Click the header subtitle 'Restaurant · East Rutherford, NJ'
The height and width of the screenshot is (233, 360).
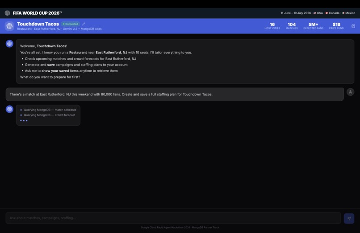point(38,29)
